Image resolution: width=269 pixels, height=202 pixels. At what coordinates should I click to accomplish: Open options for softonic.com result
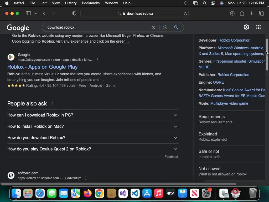(86, 178)
